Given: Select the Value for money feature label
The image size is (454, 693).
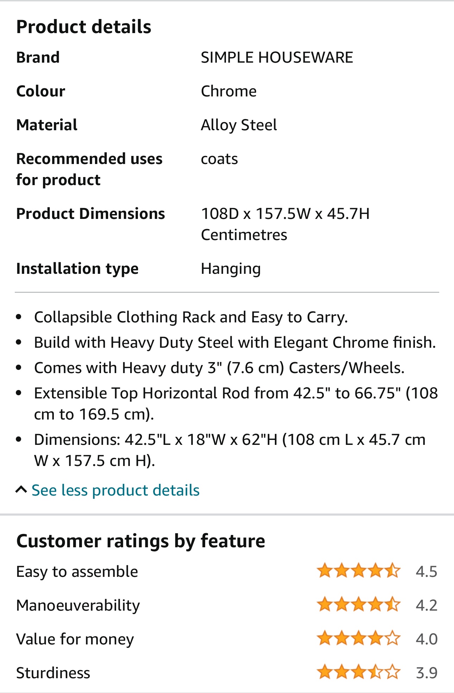Looking at the screenshot, I should tap(75, 639).
